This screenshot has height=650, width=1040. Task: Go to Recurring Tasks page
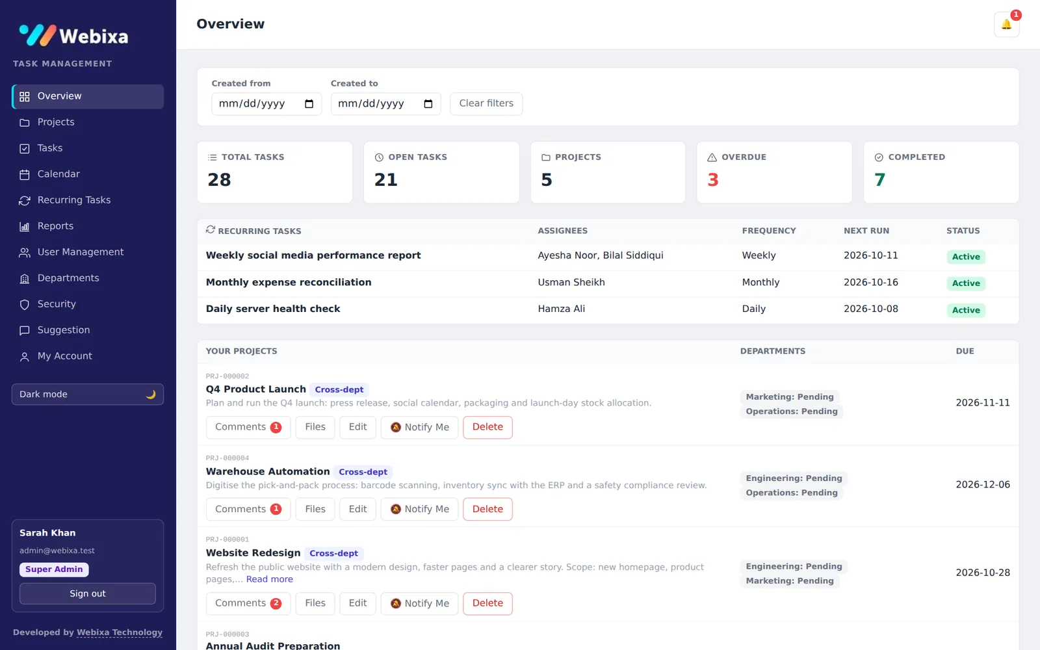pos(88,200)
